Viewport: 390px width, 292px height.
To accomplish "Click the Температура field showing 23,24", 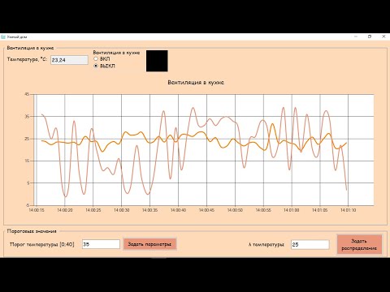I will [x=69, y=60].
